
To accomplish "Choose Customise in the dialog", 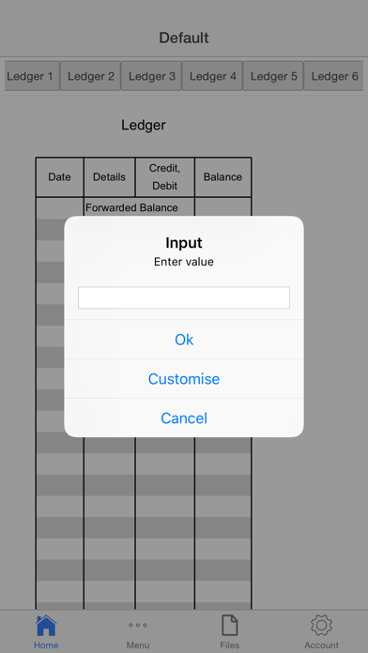I will coord(184,378).
